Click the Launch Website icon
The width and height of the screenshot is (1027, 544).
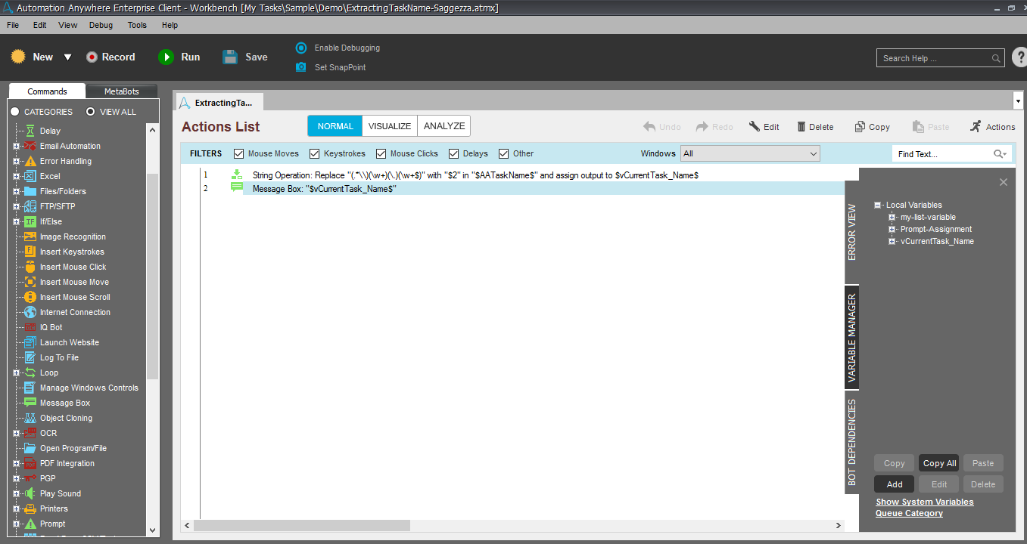[30, 342]
